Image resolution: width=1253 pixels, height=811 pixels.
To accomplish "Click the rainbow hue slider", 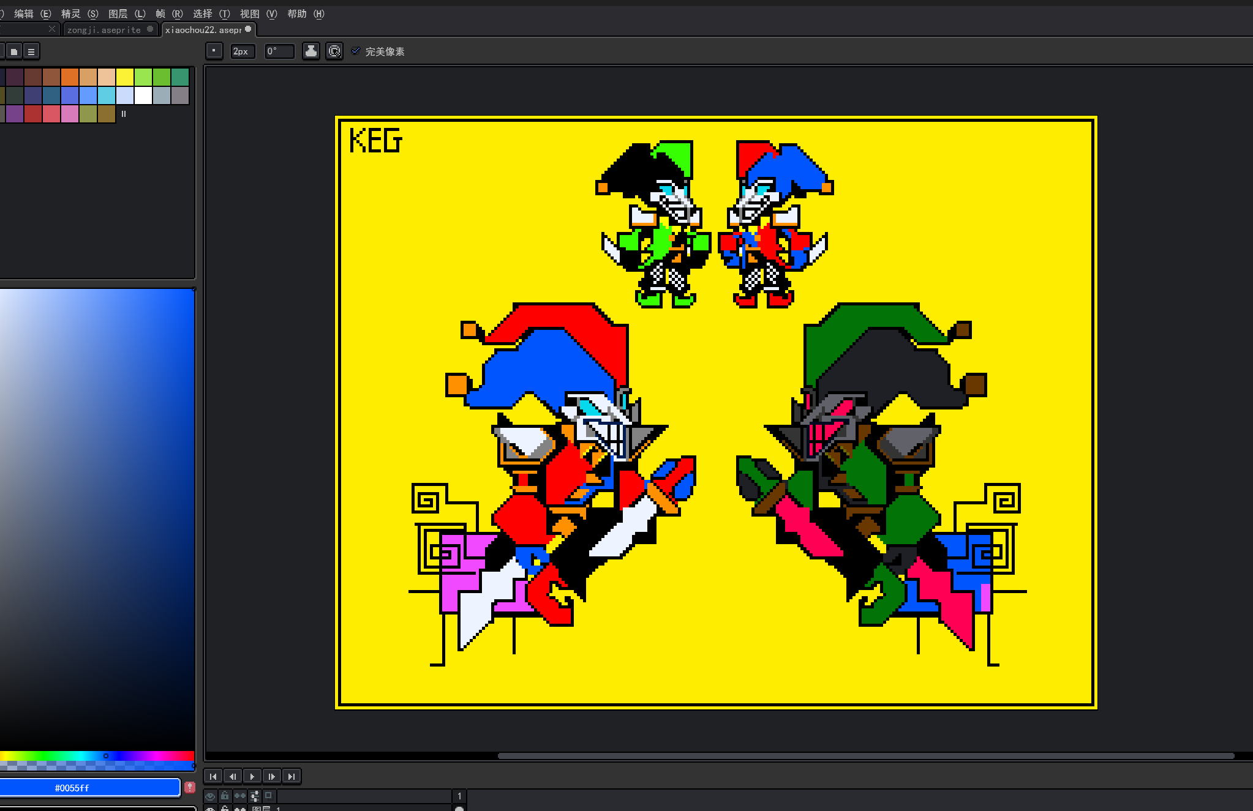I will click(97, 756).
